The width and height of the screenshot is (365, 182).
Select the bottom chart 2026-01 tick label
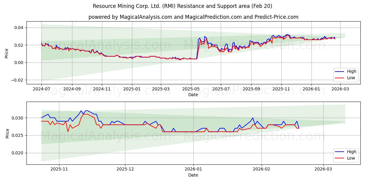pyautogui.click(x=193, y=170)
